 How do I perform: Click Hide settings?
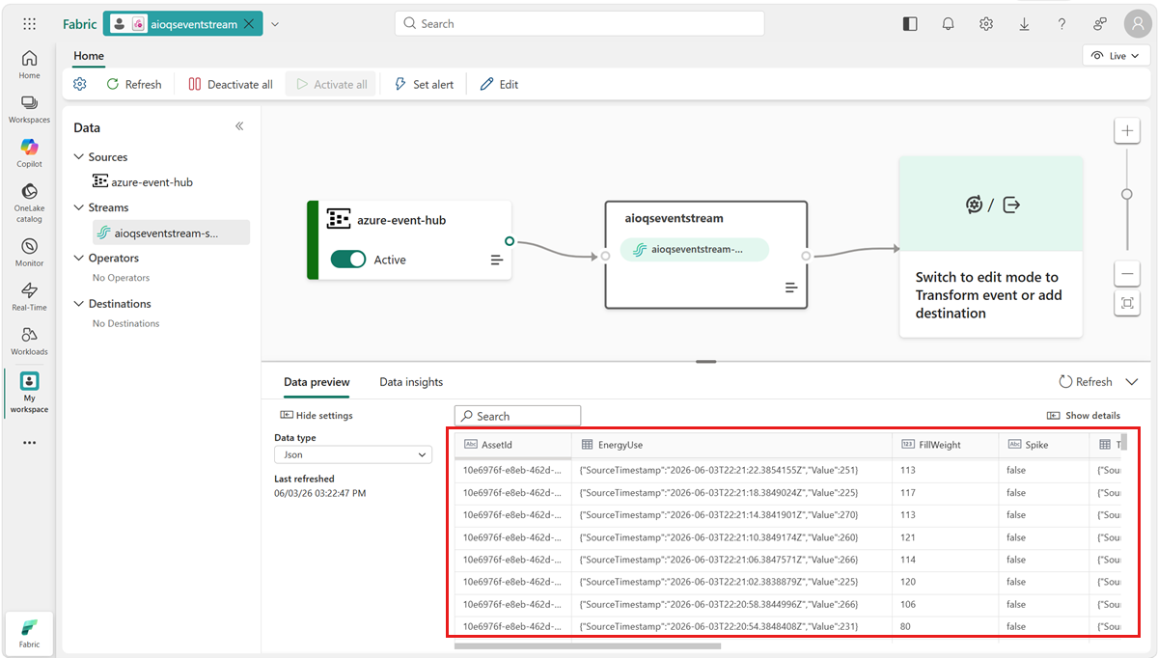click(317, 416)
